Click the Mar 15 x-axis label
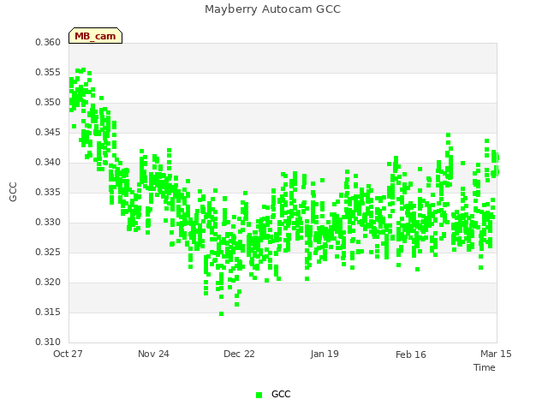The height and width of the screenshot is (411, 548). point(496,354)
